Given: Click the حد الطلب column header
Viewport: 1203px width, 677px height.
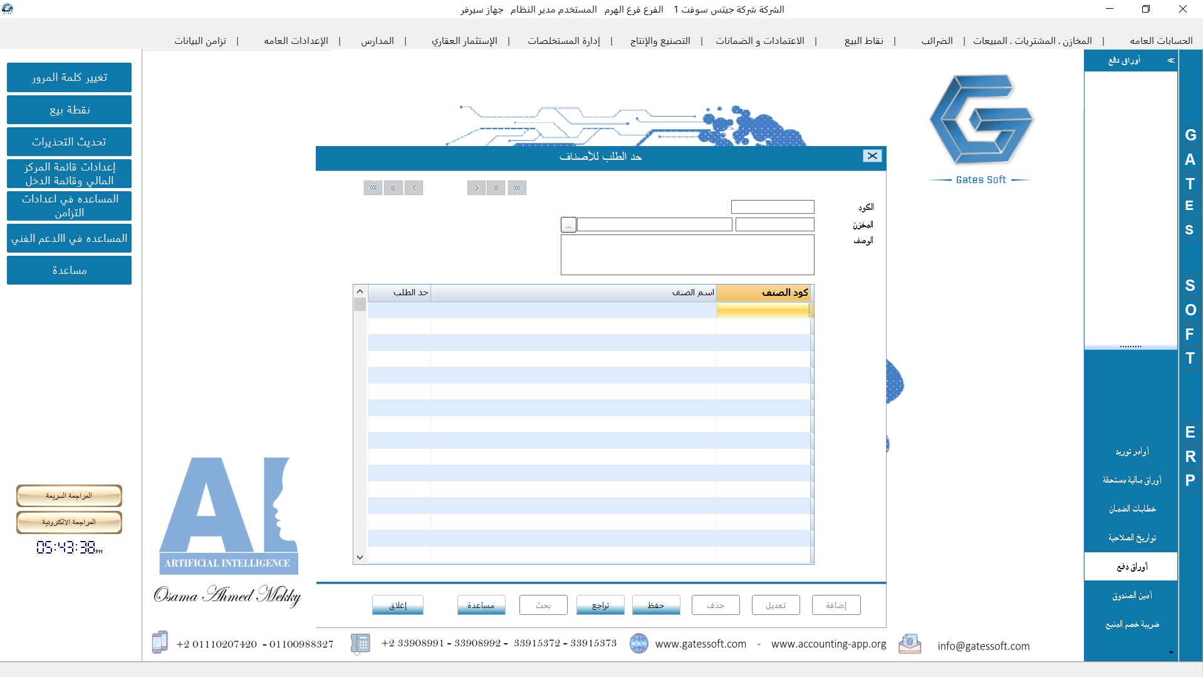Looking at the screenshot, I should pos(399,293).
